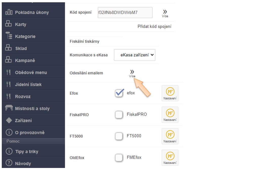Open Návody help link
Viewport: 255px width, 171px height.
click(x=23, y=163)
